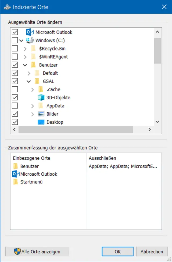Confirm with the OK button
Screen dimensions: 172x262
point(117,251)
